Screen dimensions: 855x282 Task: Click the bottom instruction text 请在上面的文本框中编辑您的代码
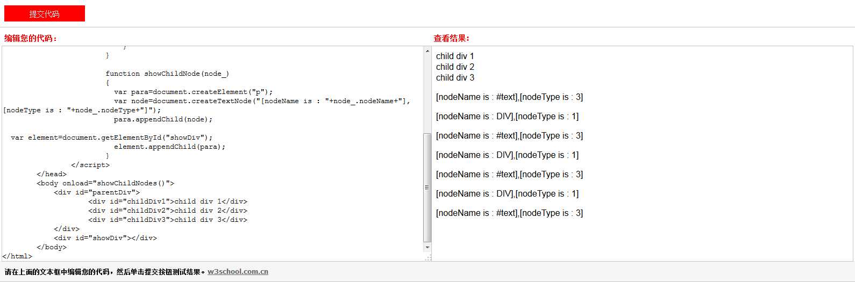(105, 272)
